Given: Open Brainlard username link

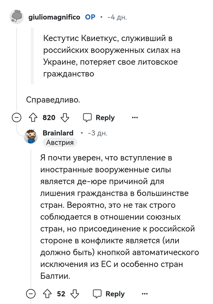Looking at the screenshot, I should pyautogui.click(x=58, y=133).
